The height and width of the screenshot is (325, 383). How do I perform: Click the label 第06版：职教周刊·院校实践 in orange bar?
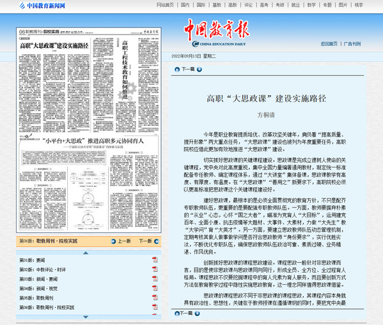pos(48,241)
